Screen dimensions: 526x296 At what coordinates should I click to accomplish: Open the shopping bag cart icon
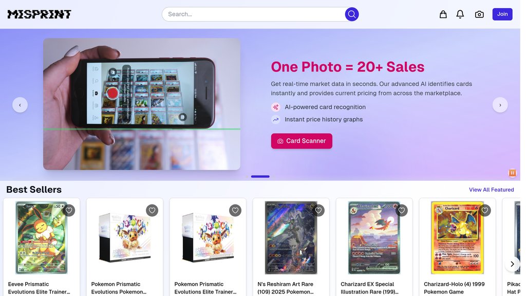point(443,14)
